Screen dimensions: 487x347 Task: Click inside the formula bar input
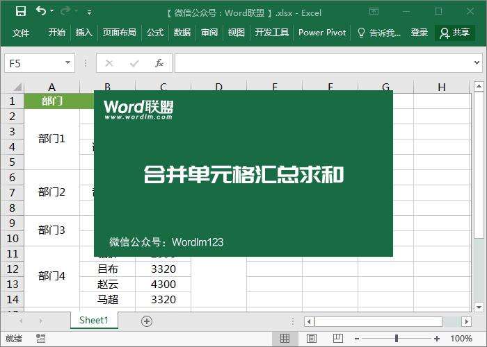(323, 63)
